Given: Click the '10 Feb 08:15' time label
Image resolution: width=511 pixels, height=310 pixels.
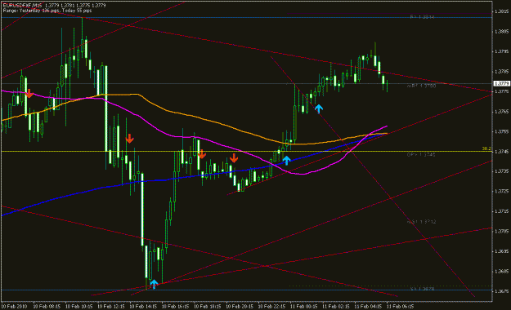Looking at the screenshot, I should pyautogui.click(x=47, y=307).
